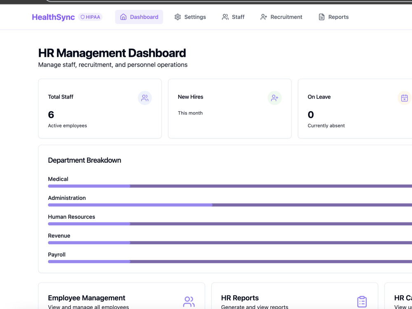Click the Employee Management people icon
Screen dimensions: 412x309
click(x=189, y=302)
